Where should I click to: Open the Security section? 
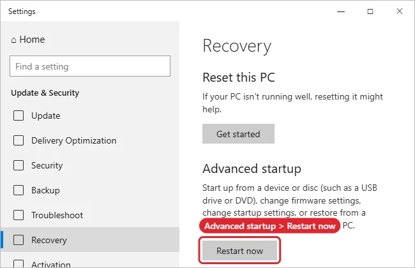coord(90,165)
